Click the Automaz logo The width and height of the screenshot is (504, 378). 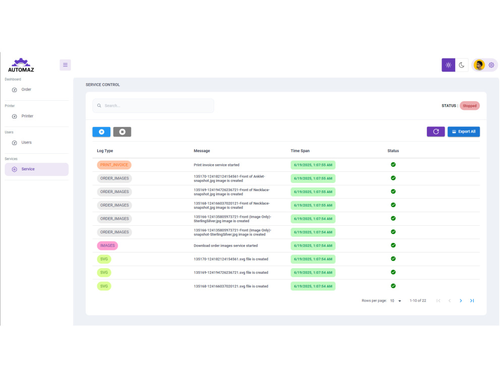(x=21, y=65)
